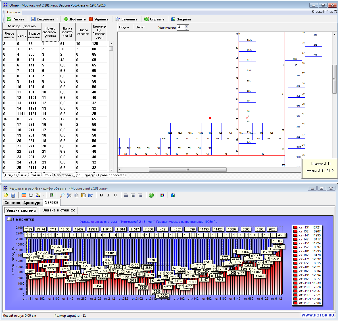
Task: Toggle bold text formatting
Action: (101, 195)
